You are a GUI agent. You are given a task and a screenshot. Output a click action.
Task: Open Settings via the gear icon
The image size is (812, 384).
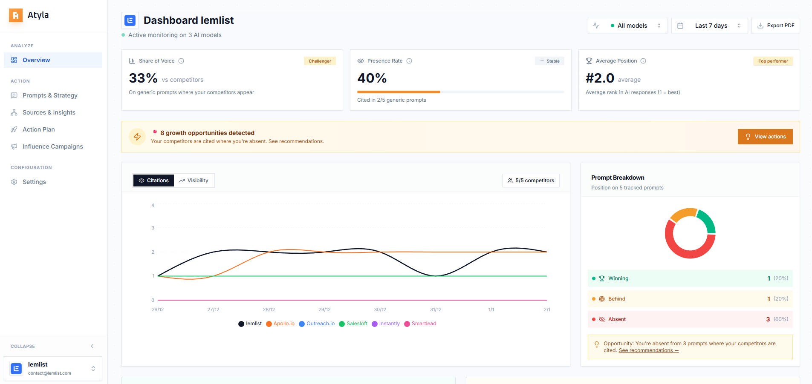coord(14,182)
